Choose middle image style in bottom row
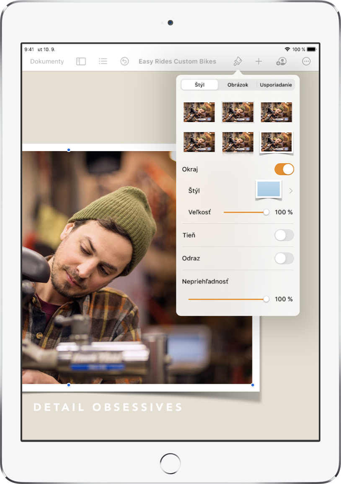Viewport: 341px width, 484px height. pos(238,142)
